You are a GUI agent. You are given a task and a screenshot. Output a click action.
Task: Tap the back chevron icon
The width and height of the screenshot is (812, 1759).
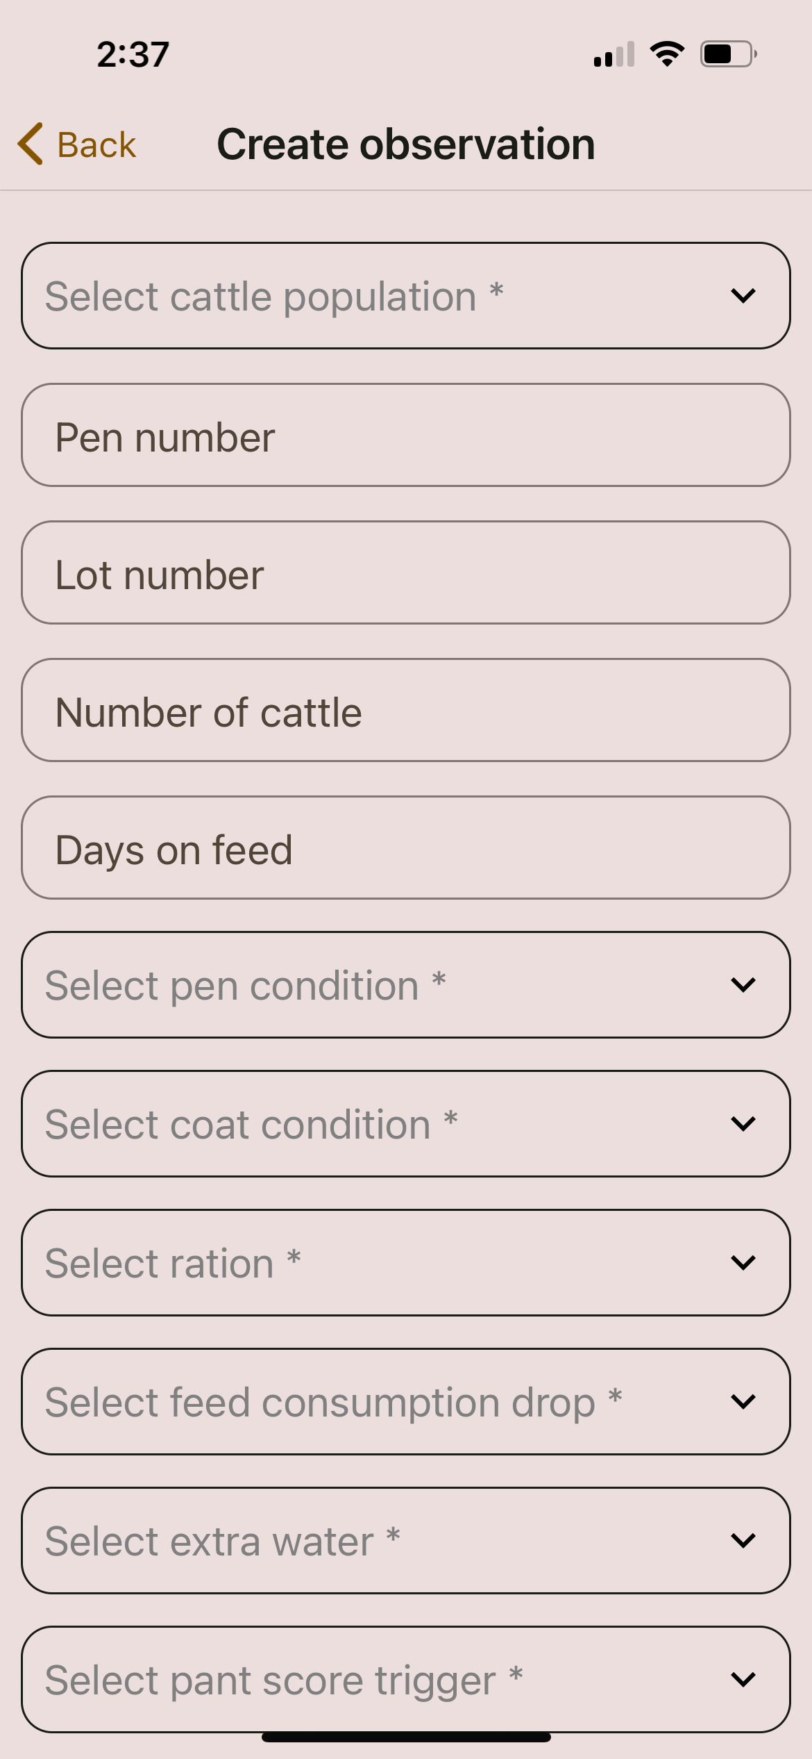click(x=31, y=144)
